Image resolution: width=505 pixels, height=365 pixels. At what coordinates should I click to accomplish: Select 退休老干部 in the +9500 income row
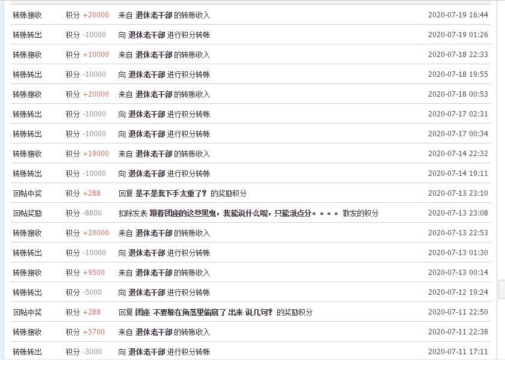(x=154, y=273)
